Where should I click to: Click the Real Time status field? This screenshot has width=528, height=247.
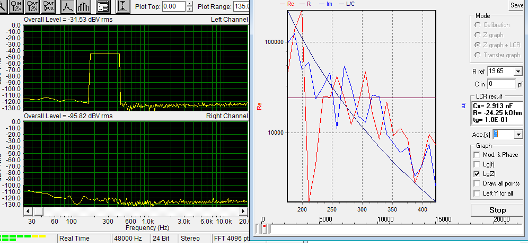[84, 239]
